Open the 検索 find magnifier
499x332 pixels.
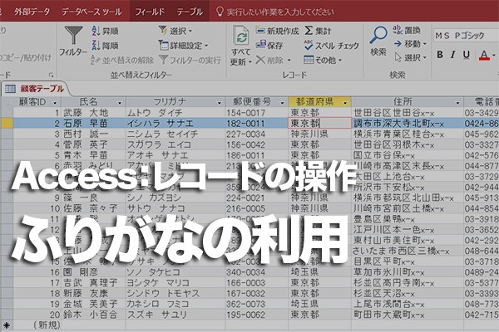(378, 41)
